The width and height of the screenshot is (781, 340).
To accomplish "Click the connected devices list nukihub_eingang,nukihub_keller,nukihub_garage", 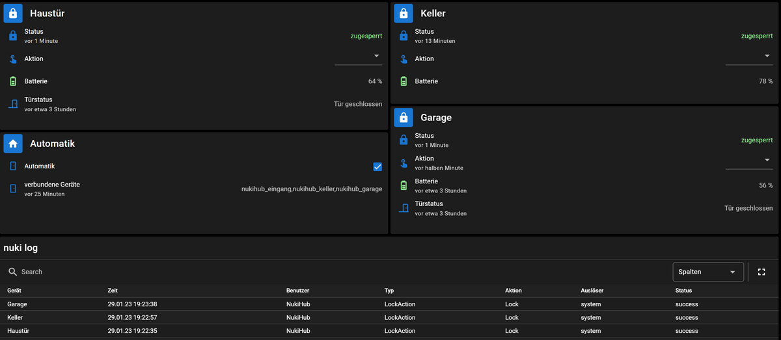I will [x=312, y=189].
